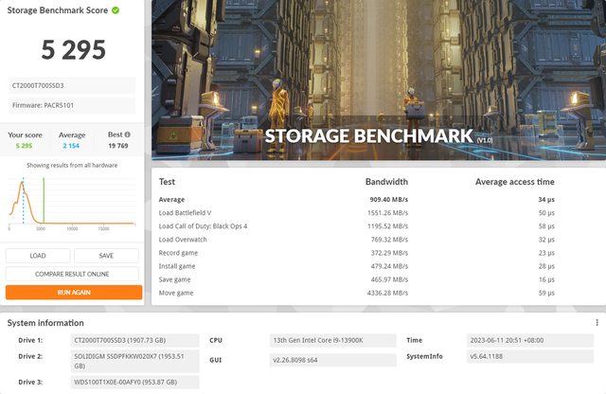Click the Average score value 2 154

click(73, 146)
